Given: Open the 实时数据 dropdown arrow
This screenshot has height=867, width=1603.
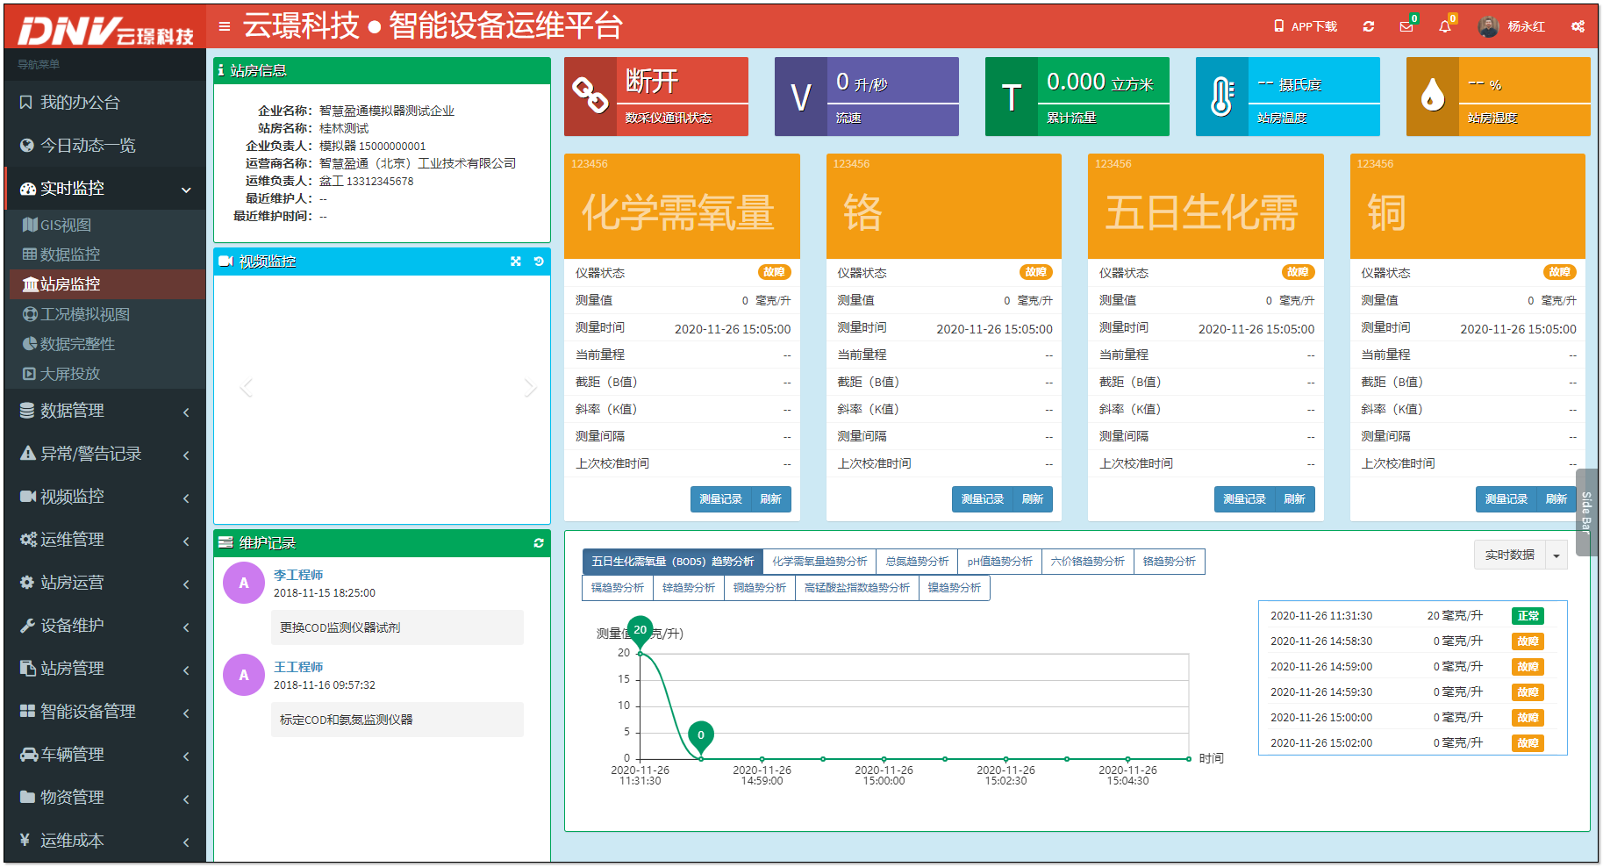Looking at the screenshot, I should coord(1556,555).
